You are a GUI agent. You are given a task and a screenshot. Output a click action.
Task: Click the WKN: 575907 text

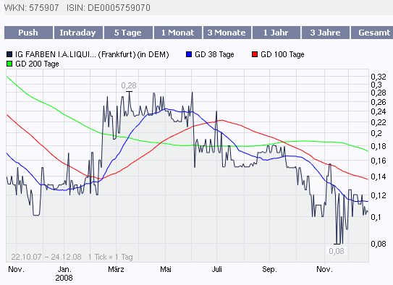pyautogui.click(x=32, y=8)
